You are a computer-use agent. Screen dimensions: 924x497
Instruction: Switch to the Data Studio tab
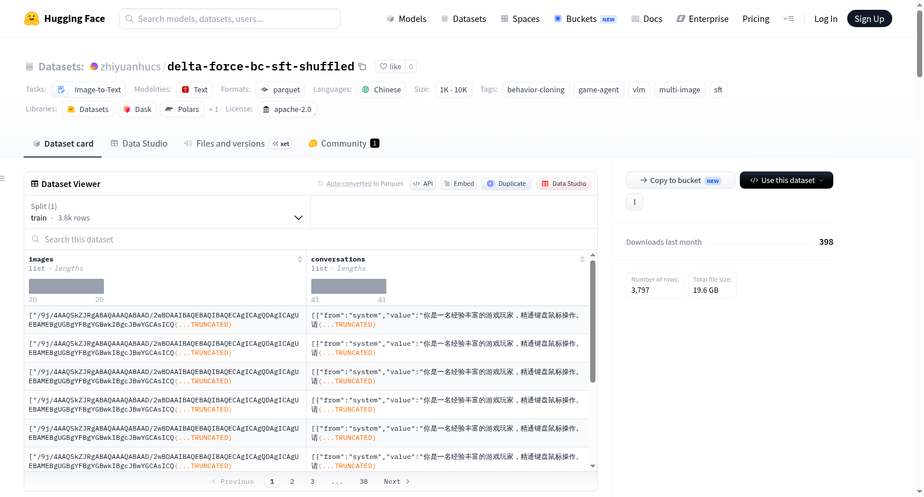coord(139,144)
